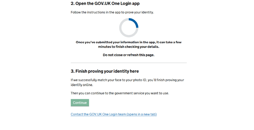Screen dimensions: 254x130
Task: Click the blue arc of the spinner
Action: [x=135, y=22]
